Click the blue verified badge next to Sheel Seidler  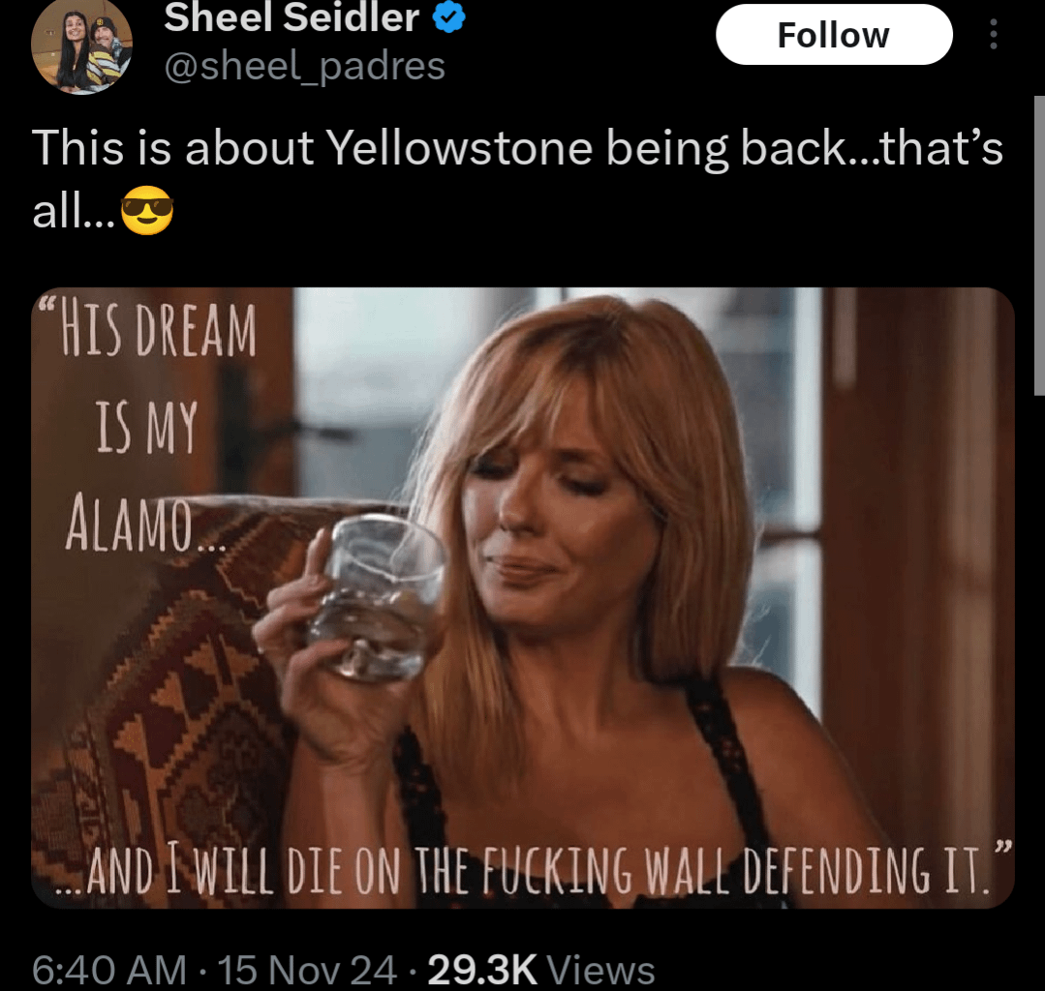pyautogui.click(x=447, y=16)
